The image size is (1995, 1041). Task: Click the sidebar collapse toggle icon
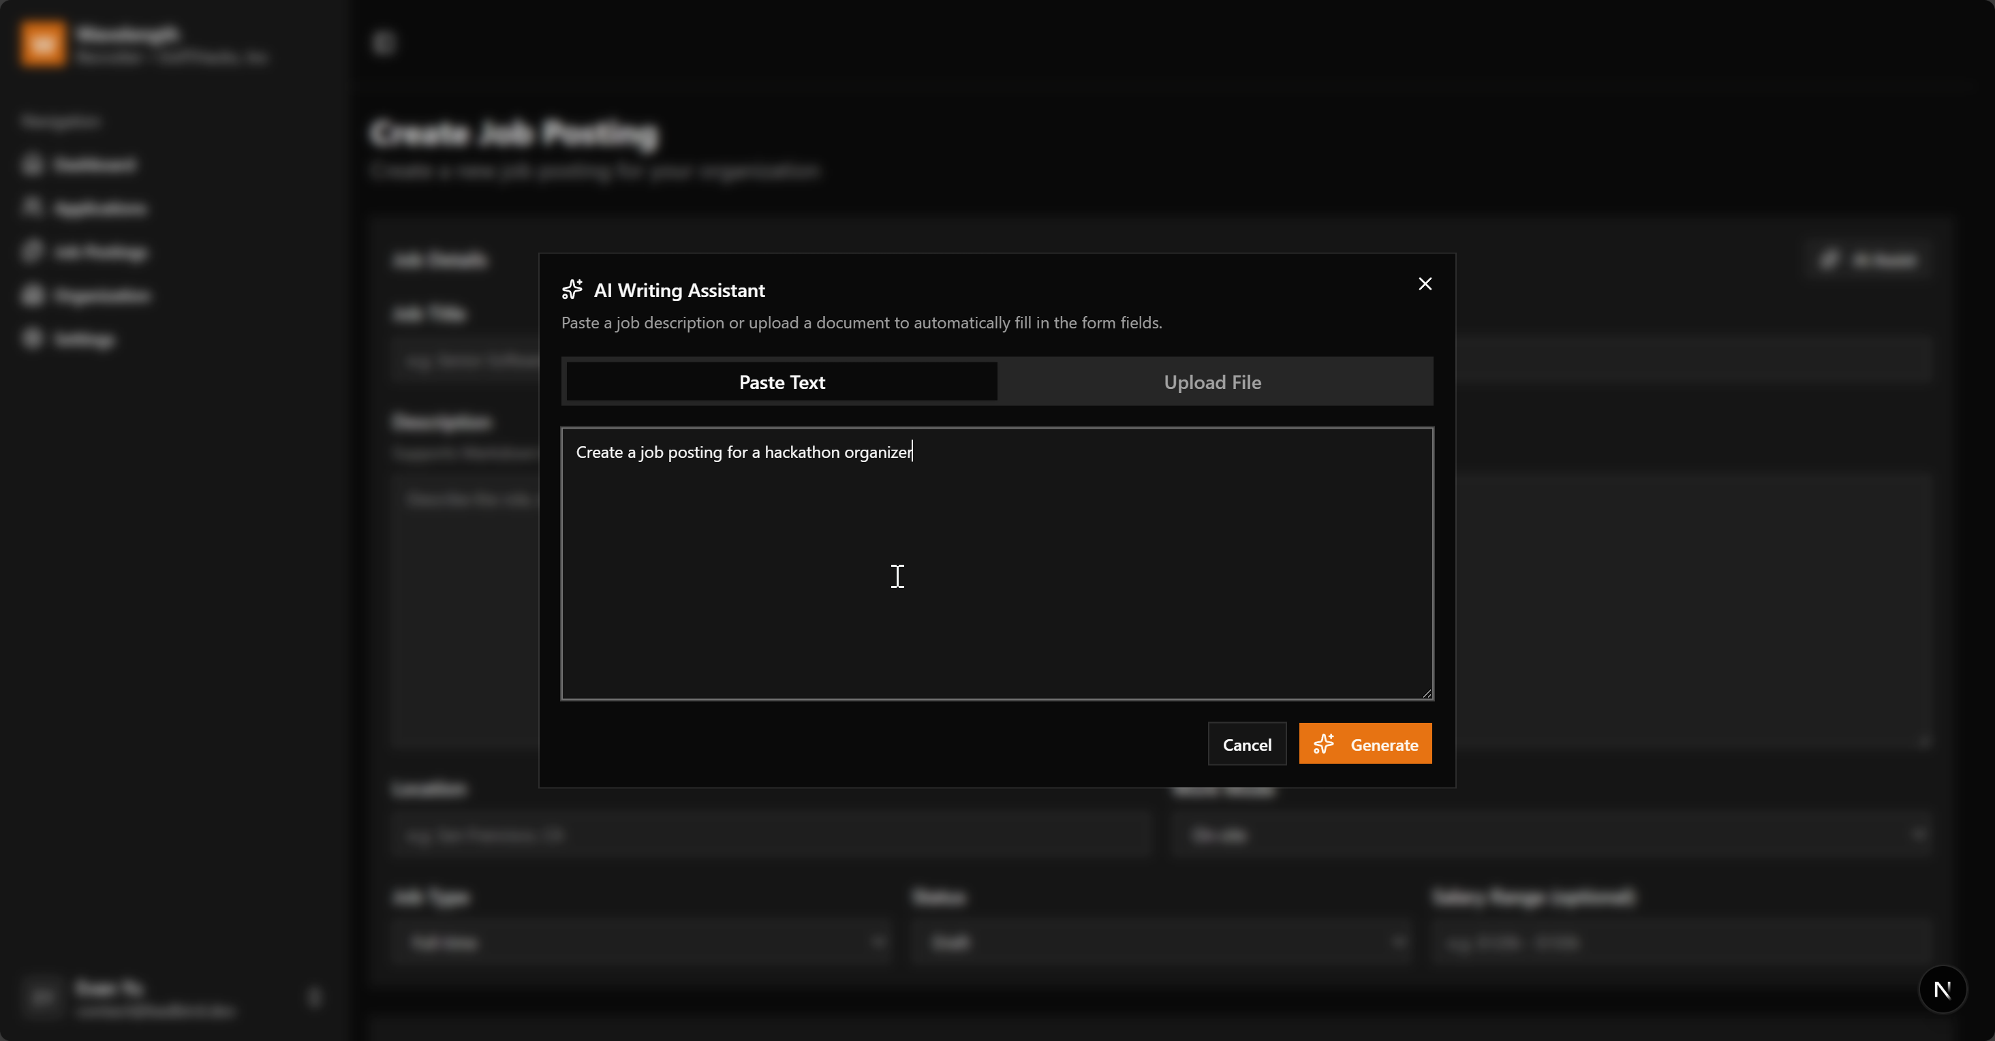coord(384,43)
